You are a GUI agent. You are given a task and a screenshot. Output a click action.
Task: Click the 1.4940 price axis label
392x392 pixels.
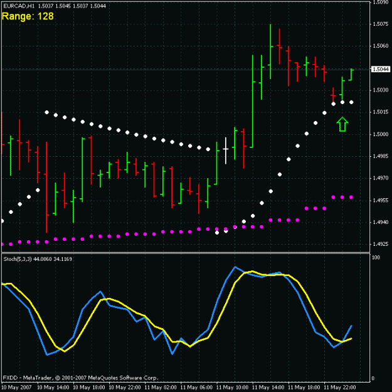[381, 222]
